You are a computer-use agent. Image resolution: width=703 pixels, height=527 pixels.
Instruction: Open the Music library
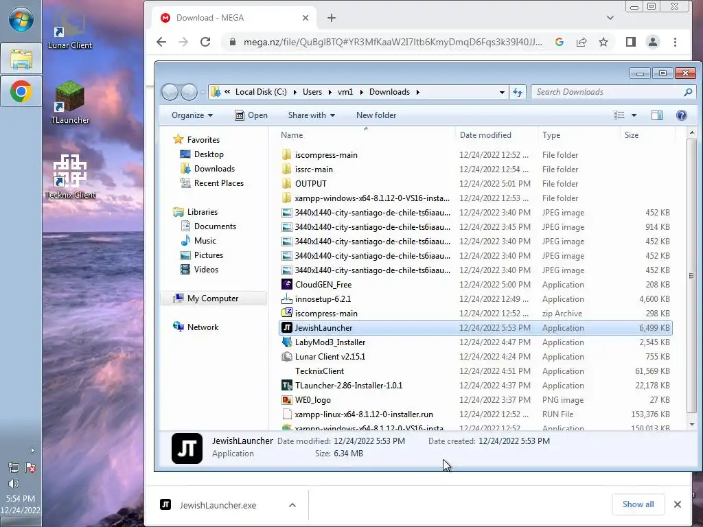coord(198,241)
